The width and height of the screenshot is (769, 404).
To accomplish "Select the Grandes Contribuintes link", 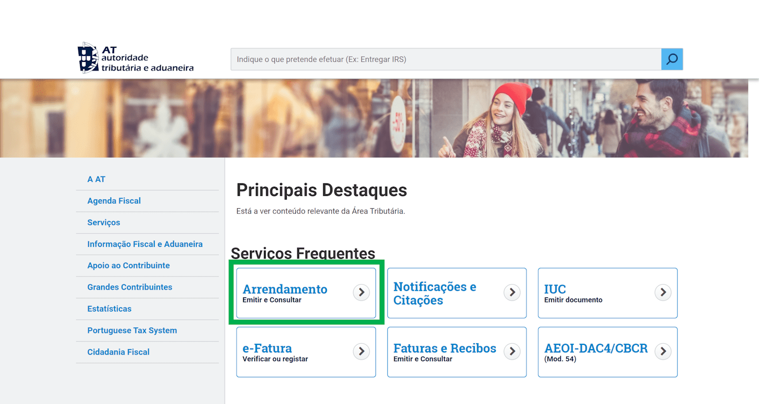I will (x=130, y=287).
